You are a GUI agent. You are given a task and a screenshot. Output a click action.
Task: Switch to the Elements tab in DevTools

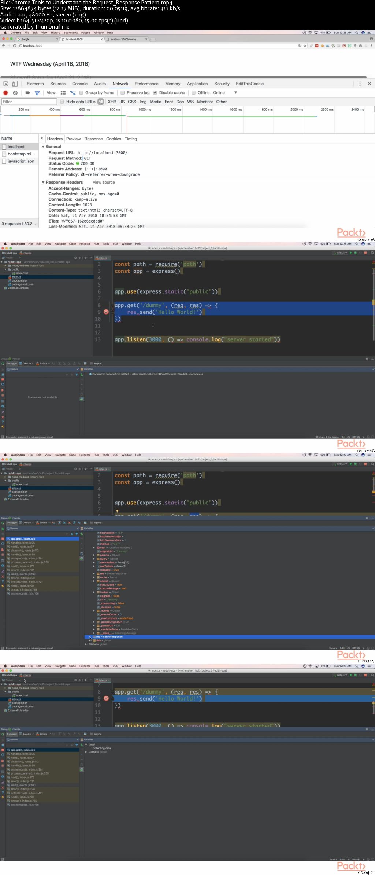pyautogui.click(x=35, y=84)
